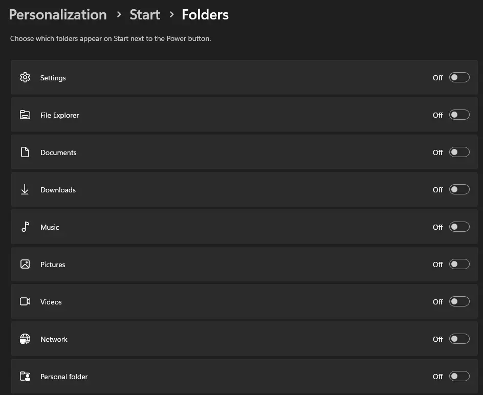The width and height of the screenshot is (483, 395).
Task: Click the Off status beside Settings
Action: coord(438,78)
